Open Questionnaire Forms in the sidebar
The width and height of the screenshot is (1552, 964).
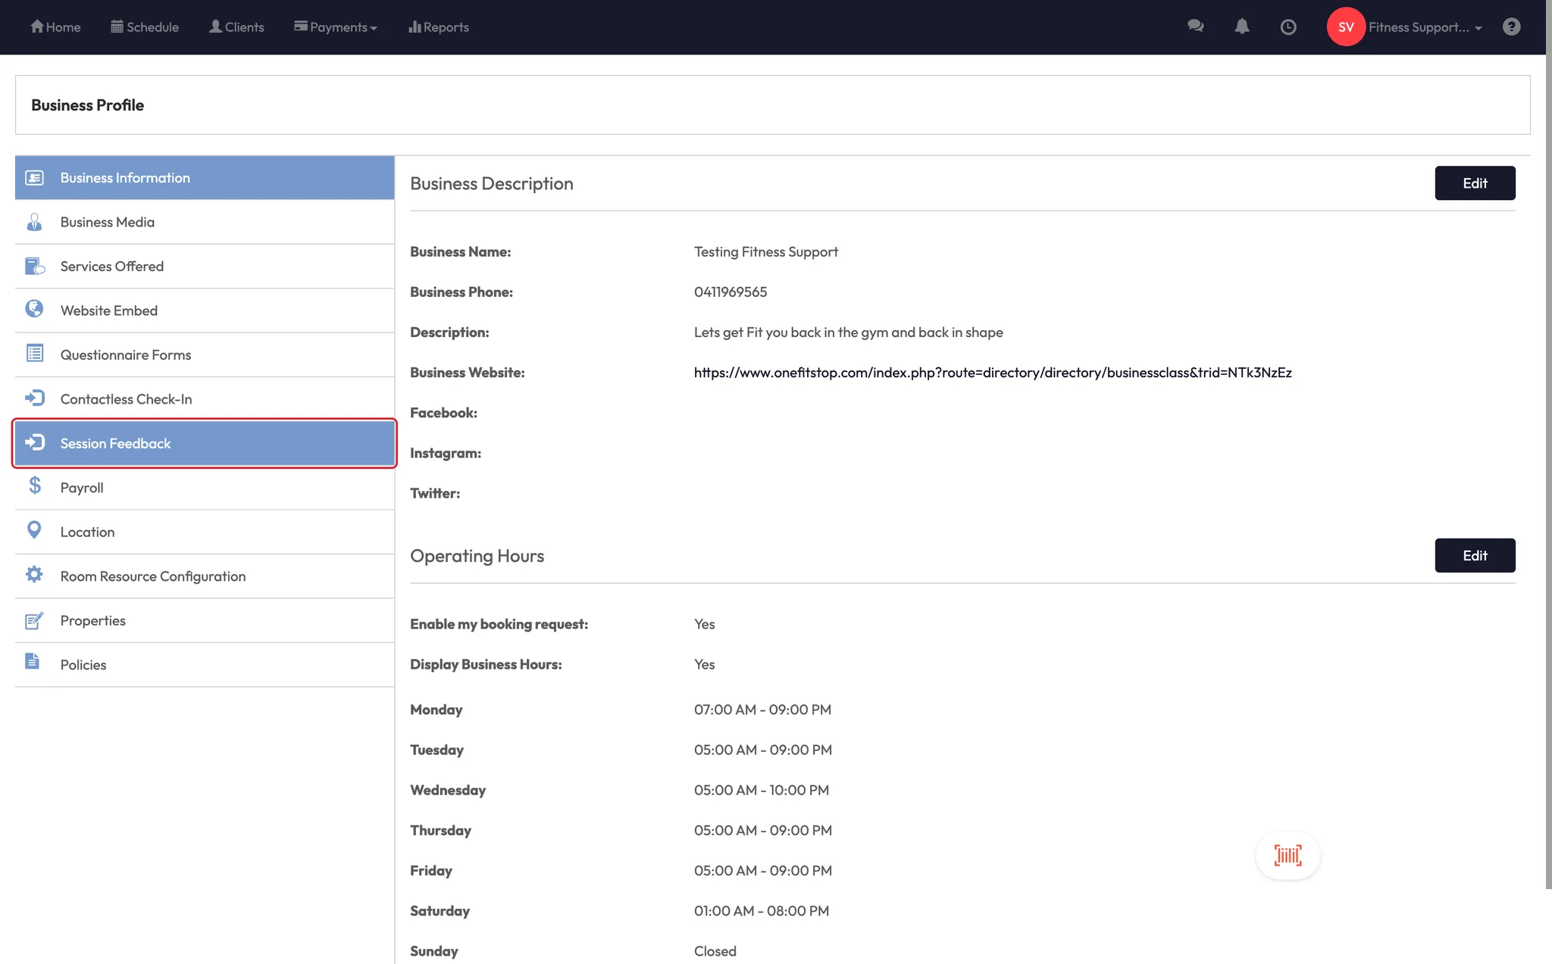coord(126,355)
